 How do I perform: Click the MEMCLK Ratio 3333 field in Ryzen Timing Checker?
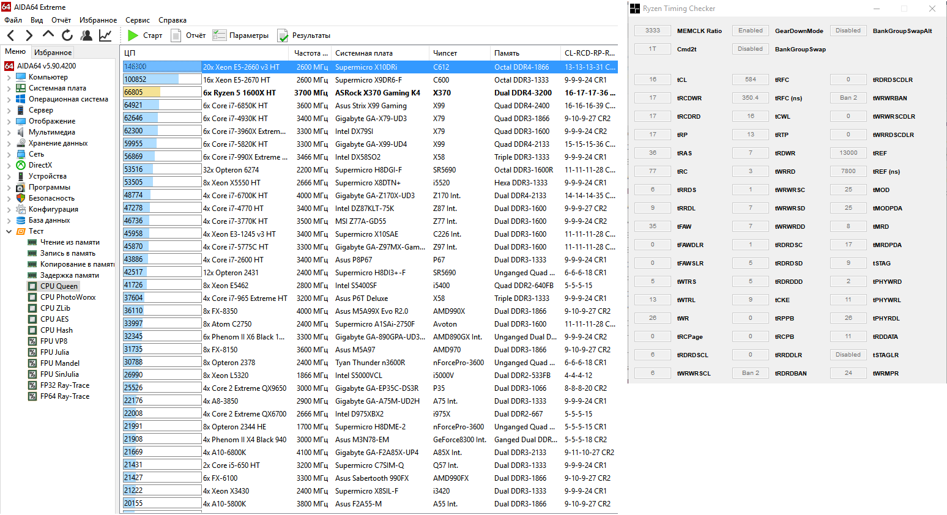[x=653, y=31]
